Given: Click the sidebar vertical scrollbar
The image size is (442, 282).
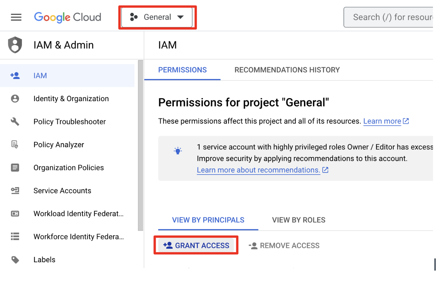Looking at the screenshot, I should pos(141,146).
